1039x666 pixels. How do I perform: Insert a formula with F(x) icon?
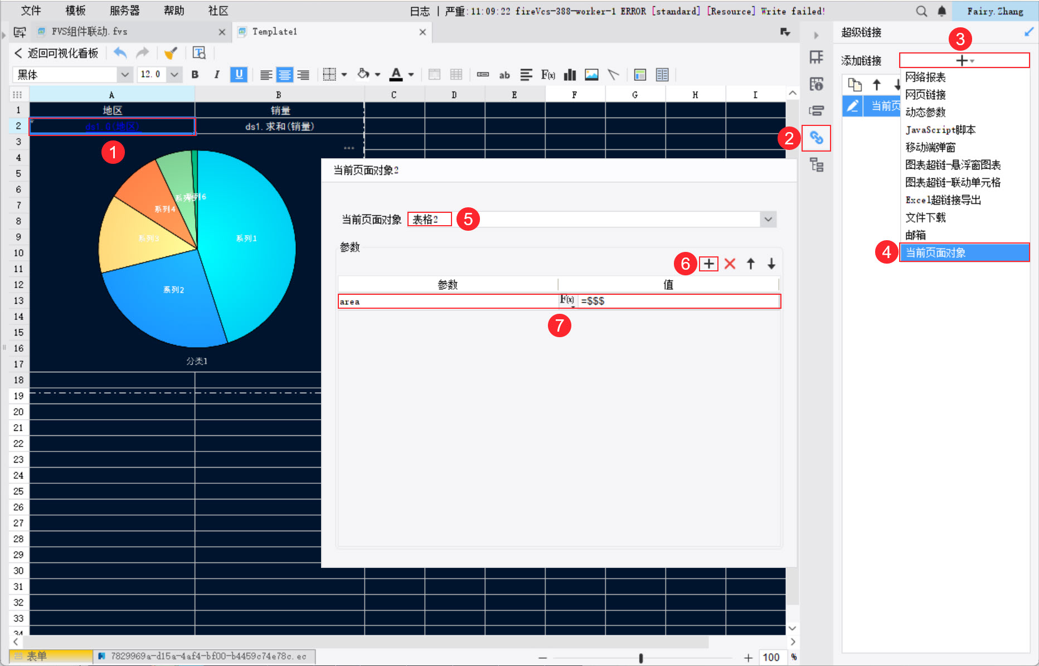point(548,75)
